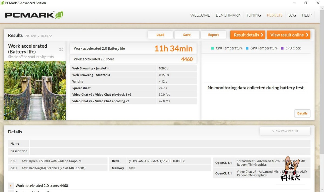Toggle the CPU Clock legend item

pos(293,48)
